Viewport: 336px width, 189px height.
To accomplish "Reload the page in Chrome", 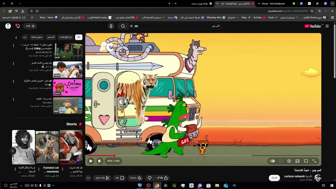I will [x=319, y=11].
